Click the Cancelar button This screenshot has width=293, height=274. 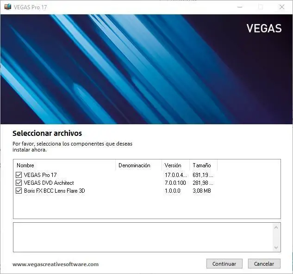(264, 263)
